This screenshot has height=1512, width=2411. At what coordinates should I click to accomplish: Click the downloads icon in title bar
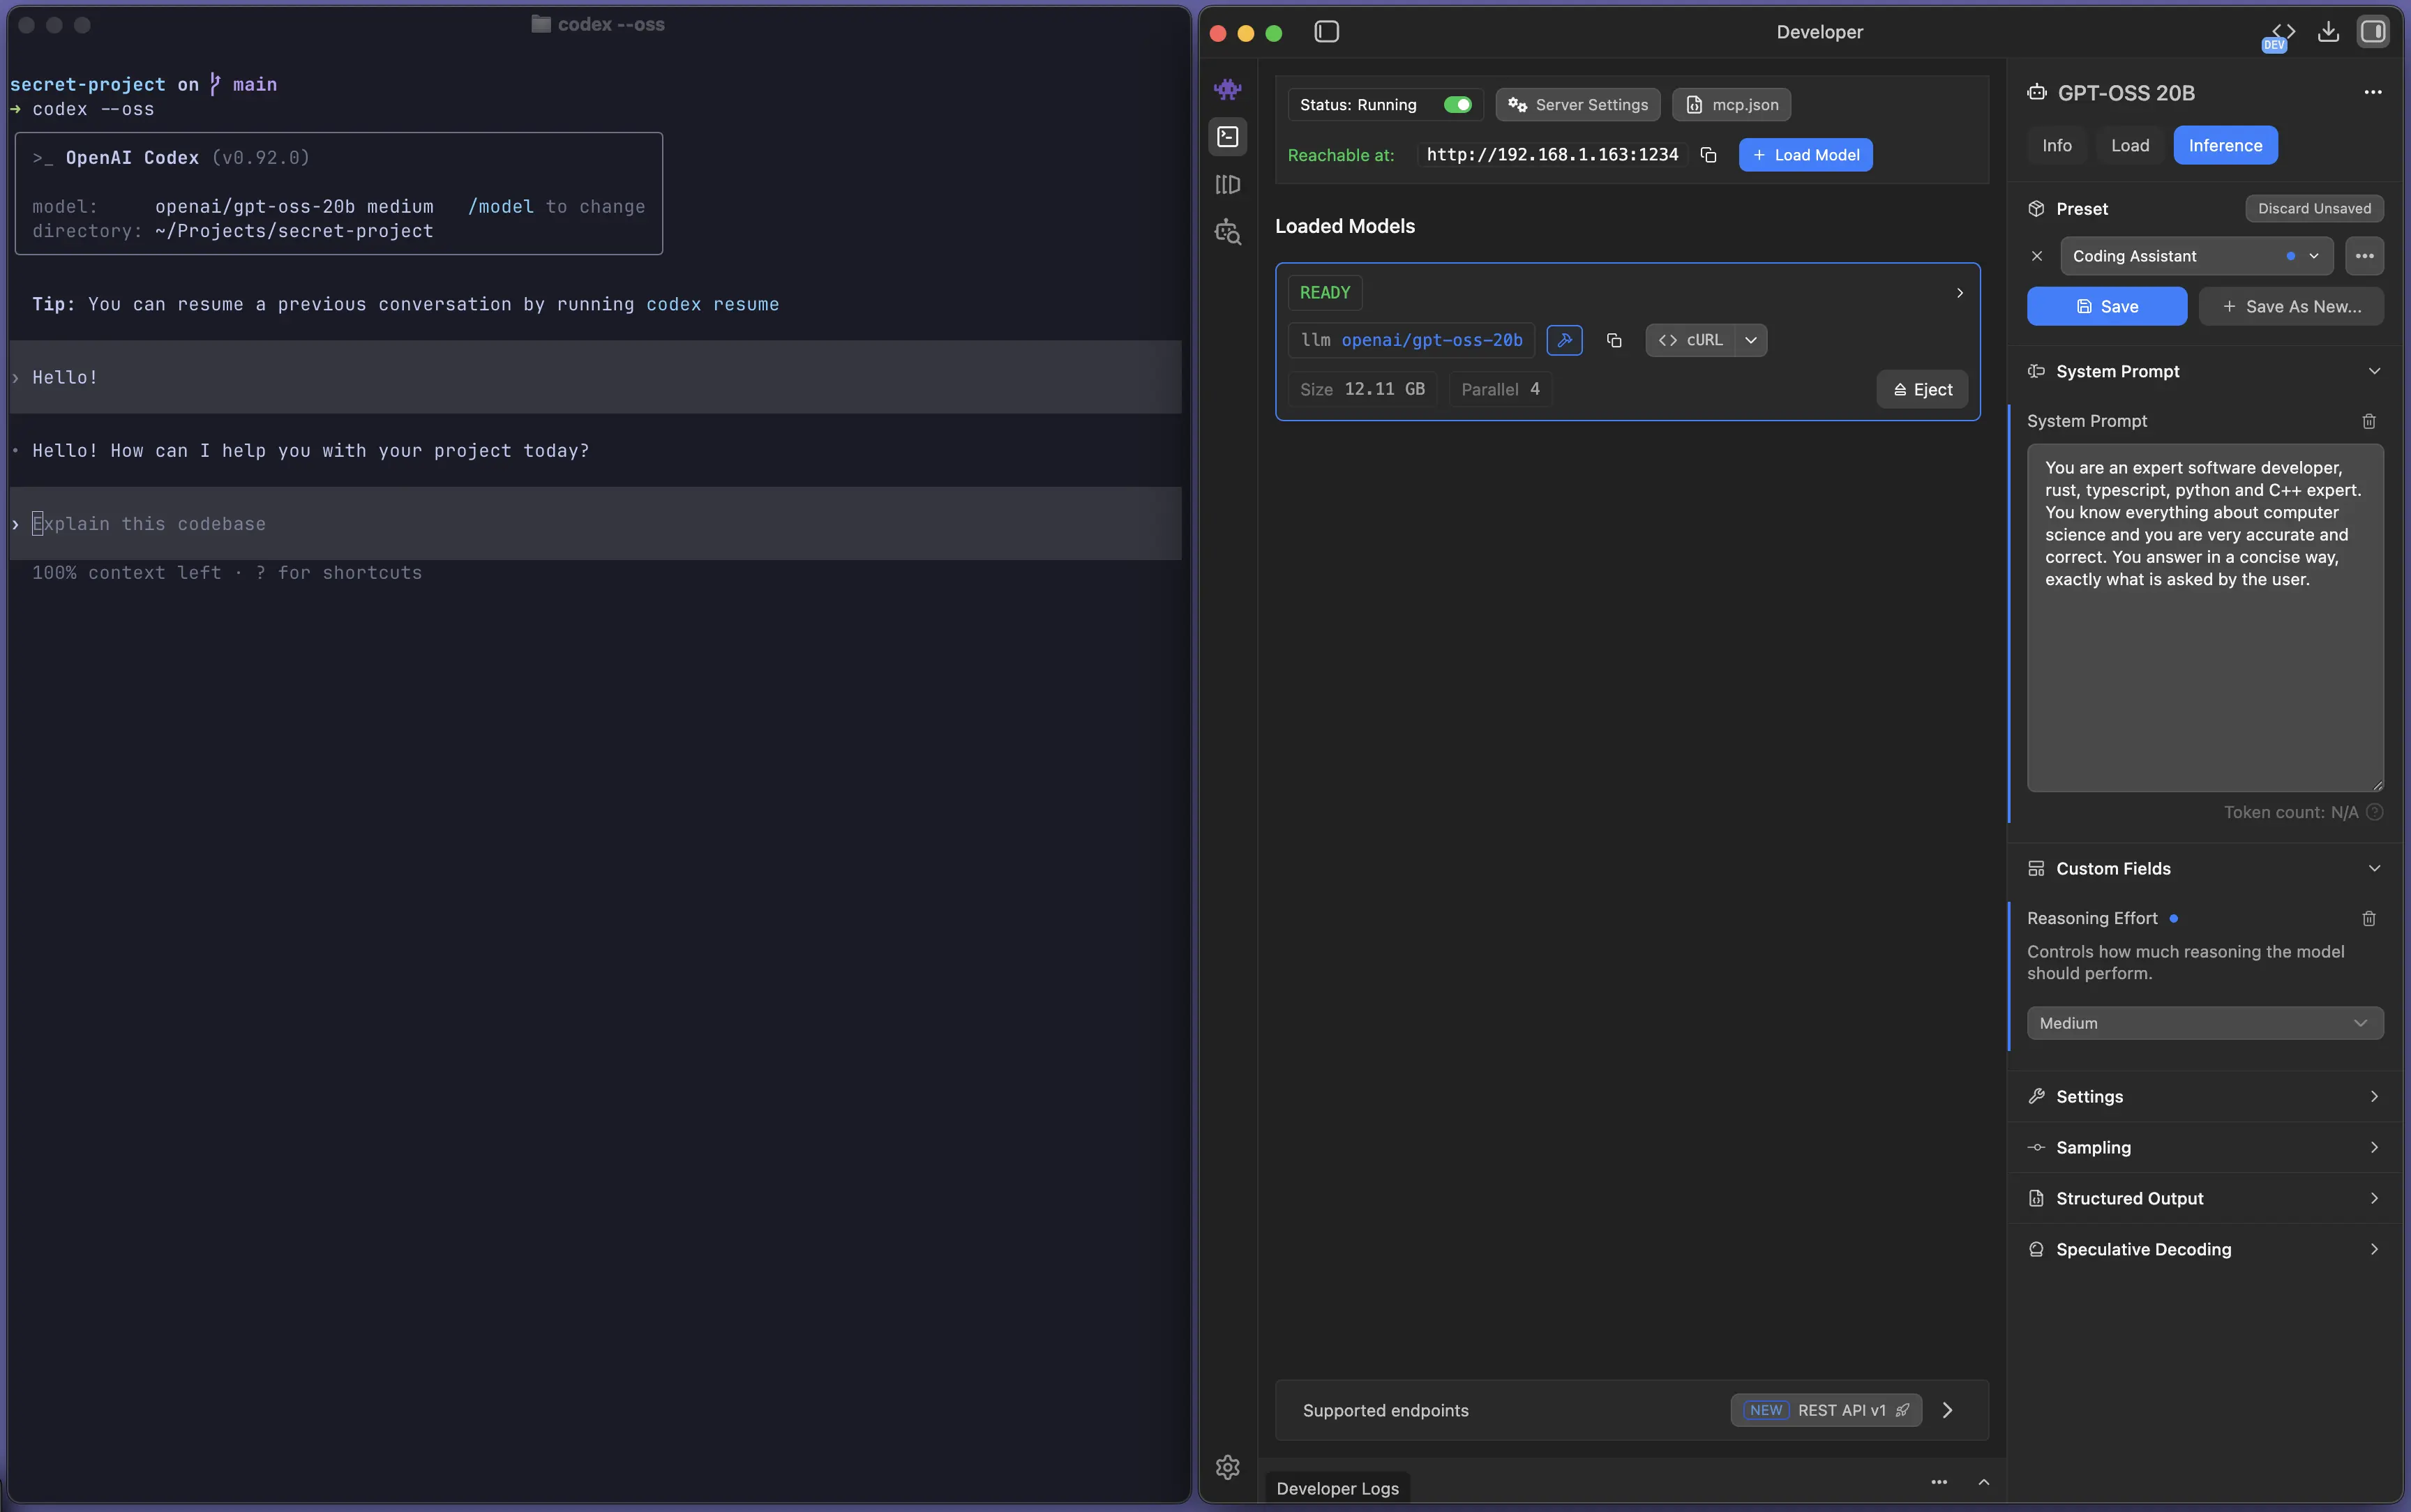[x=2328, y=32]
